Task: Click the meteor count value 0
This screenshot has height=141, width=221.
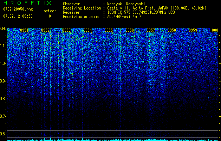Action: tap(50, 16)
